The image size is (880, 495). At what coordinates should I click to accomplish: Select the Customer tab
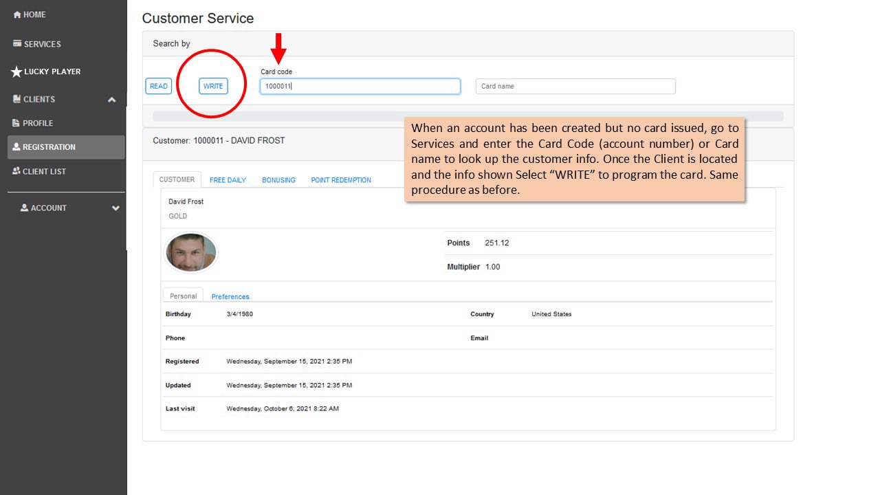coord(177,179)
